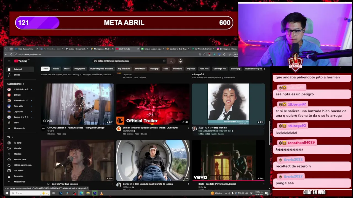Open Premiere Pro from the taskbar

coord(95,193)
